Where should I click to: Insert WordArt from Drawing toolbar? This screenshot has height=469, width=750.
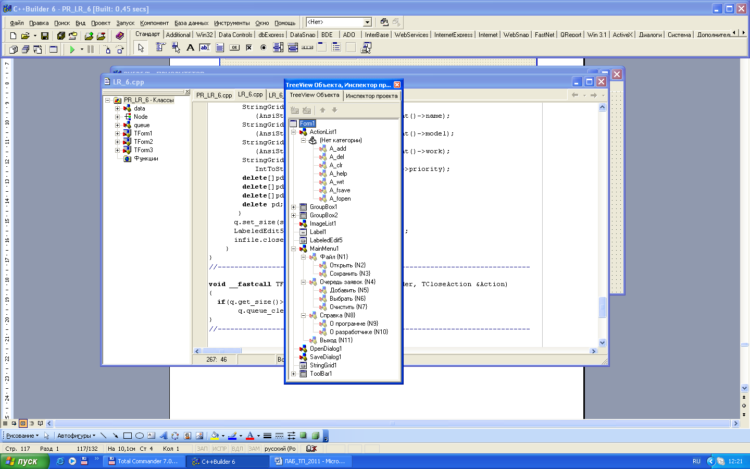(x=163, y=436)
